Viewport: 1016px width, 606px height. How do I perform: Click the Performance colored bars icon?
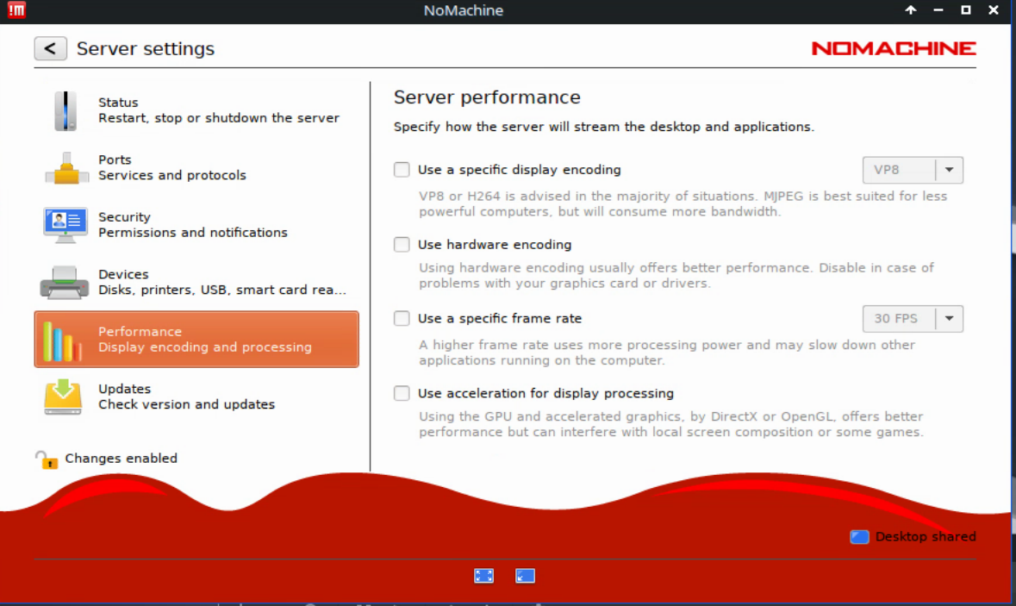62,340
